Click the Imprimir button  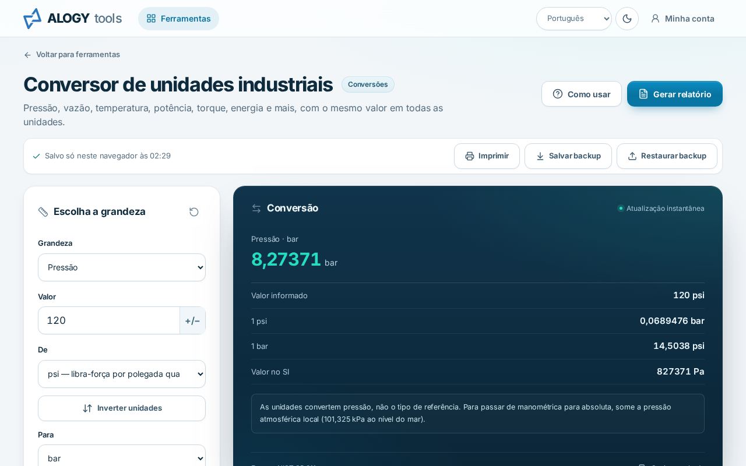pyautogui.click(x=487, y=156)
